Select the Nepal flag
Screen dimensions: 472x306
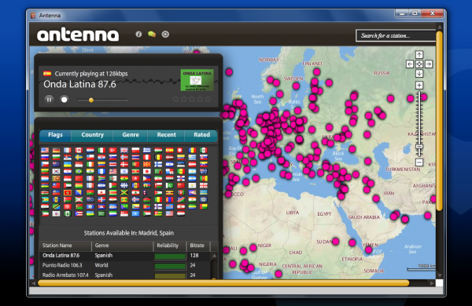[146, 192]
